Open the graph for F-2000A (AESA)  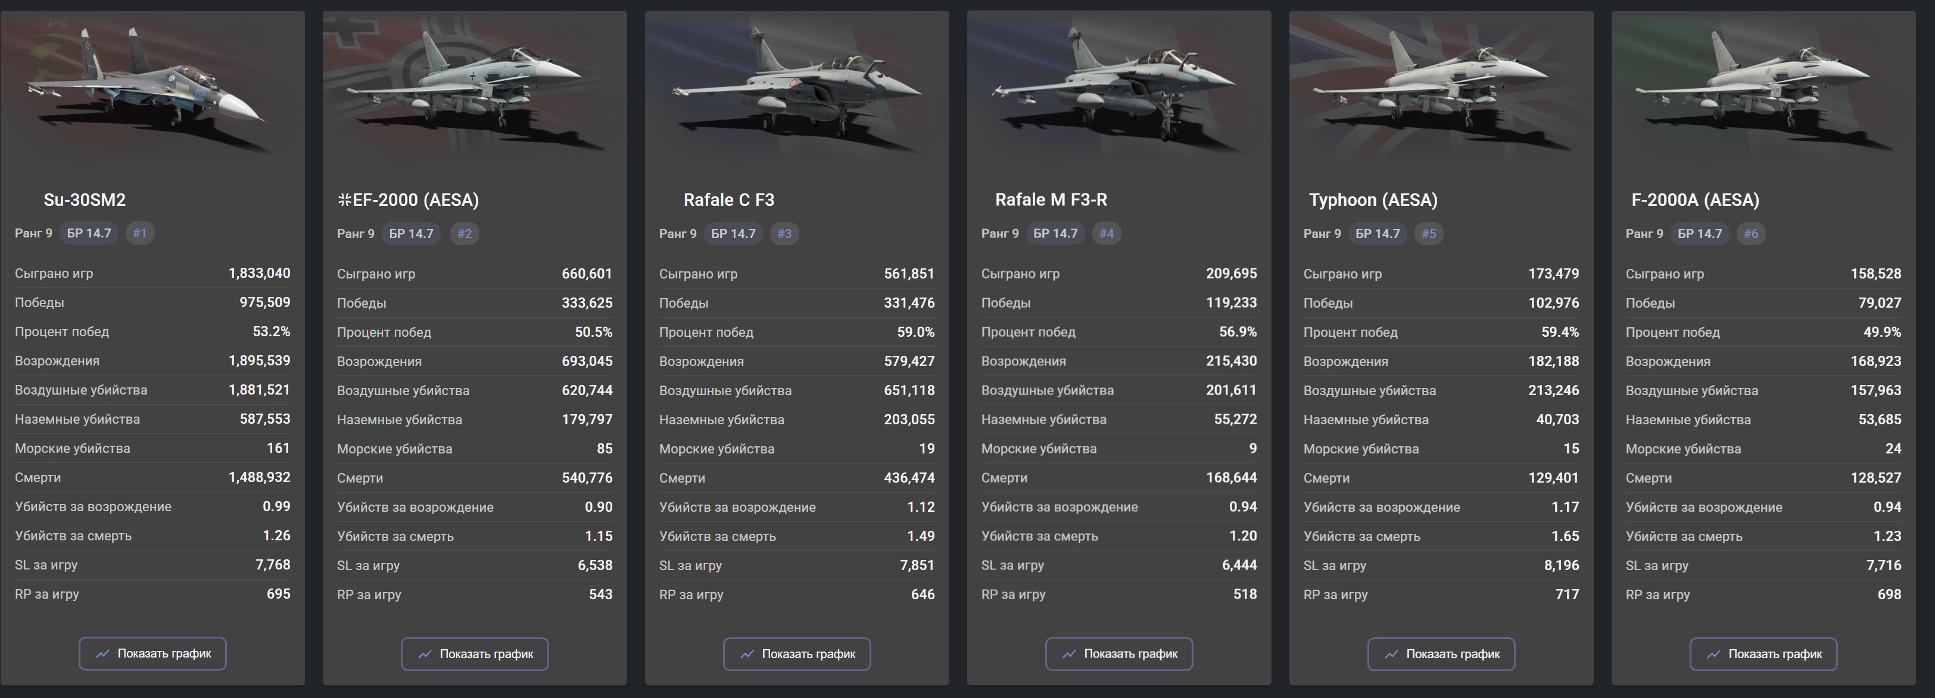click(1763, 655)
